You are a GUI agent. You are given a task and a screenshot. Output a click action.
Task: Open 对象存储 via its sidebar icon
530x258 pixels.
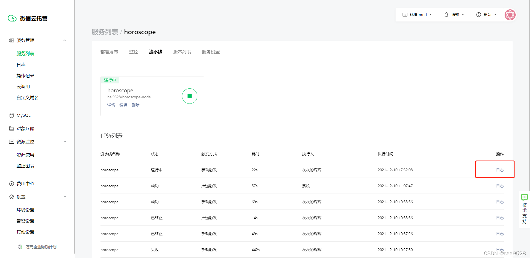pos(11,128)
